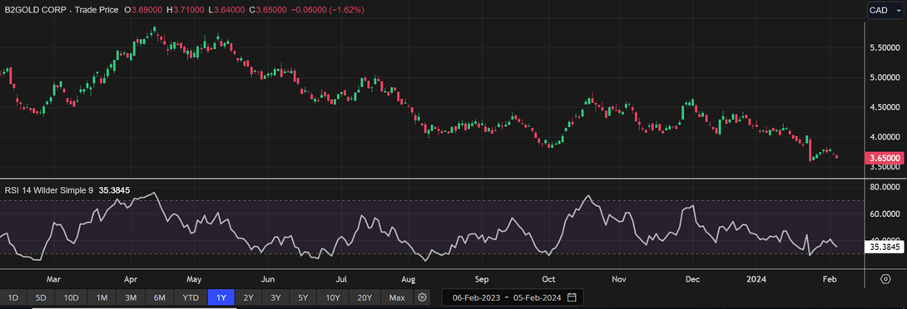Click the Jul label on time axis
Screen dimensions: 907x309
[x=341, y=279]
